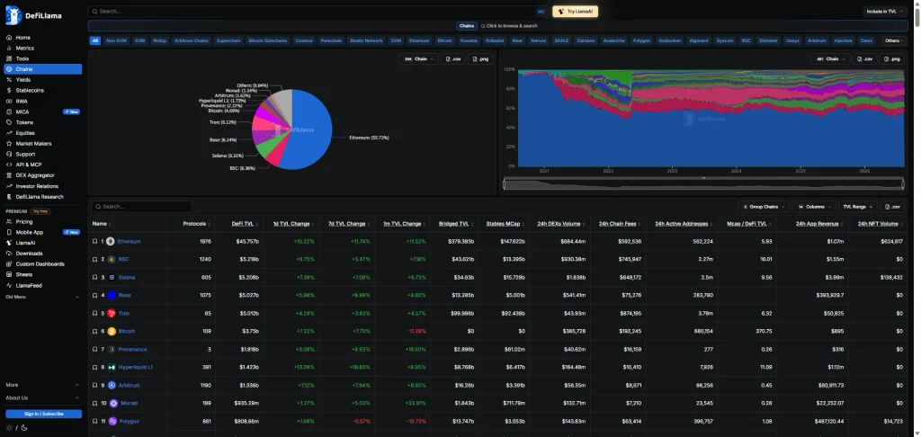Screen dimensions: 921x437
Task: Select the Non-EVM category tab
Action: coord(116,41)
